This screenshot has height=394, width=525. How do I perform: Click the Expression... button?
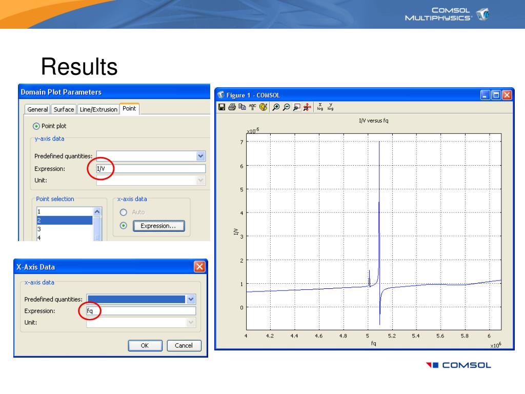click(x=158, y=226)
